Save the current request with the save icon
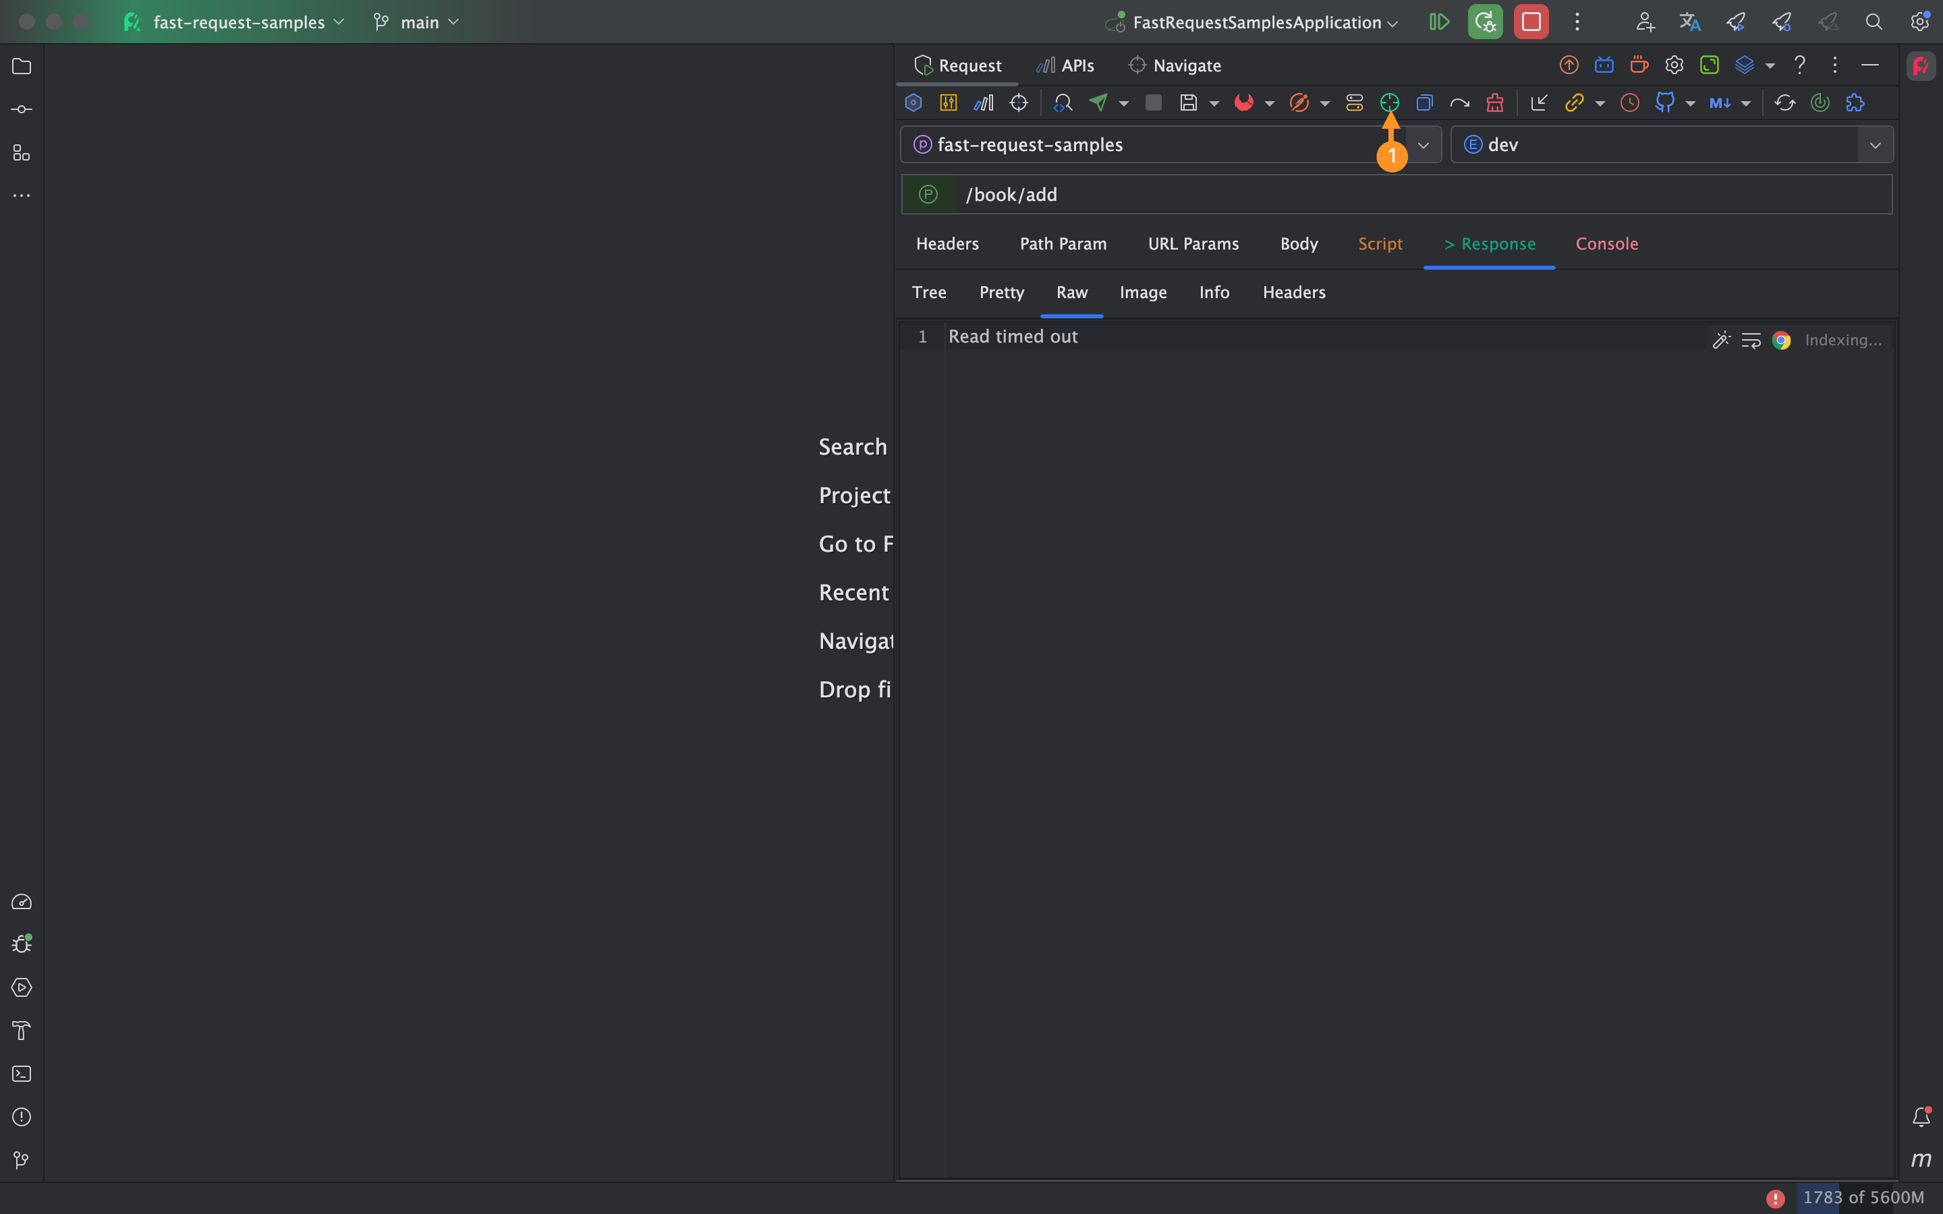The image size is (1943, 1214). click(1189, 103)
